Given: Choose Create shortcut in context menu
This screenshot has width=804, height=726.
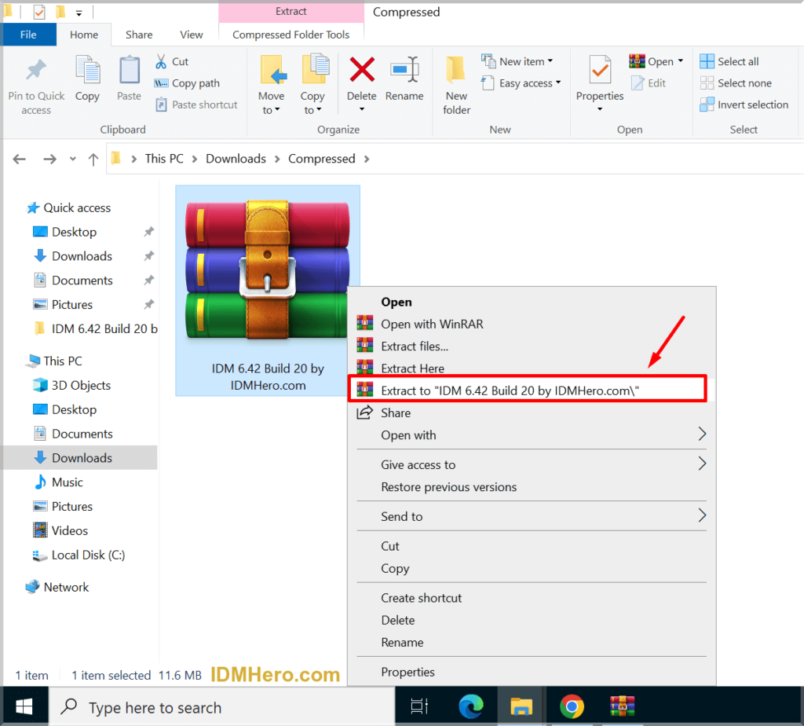Looking at the screenshot, I should tap(532, 598).
